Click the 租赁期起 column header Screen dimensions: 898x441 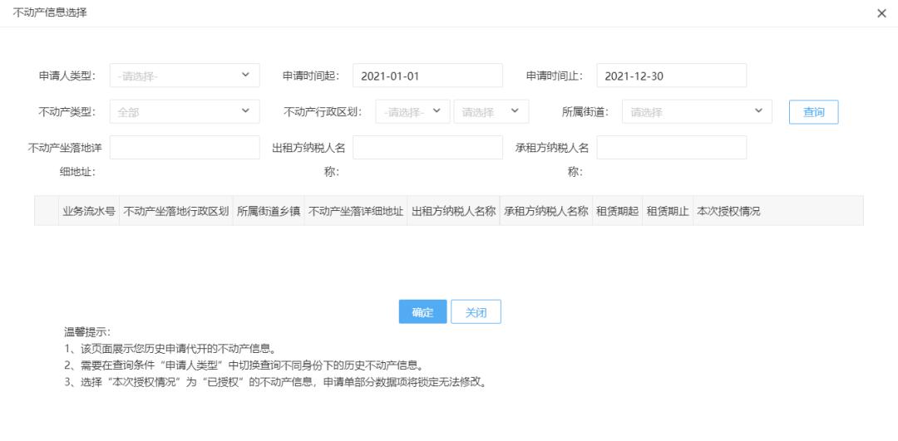(x=617, y=210)
